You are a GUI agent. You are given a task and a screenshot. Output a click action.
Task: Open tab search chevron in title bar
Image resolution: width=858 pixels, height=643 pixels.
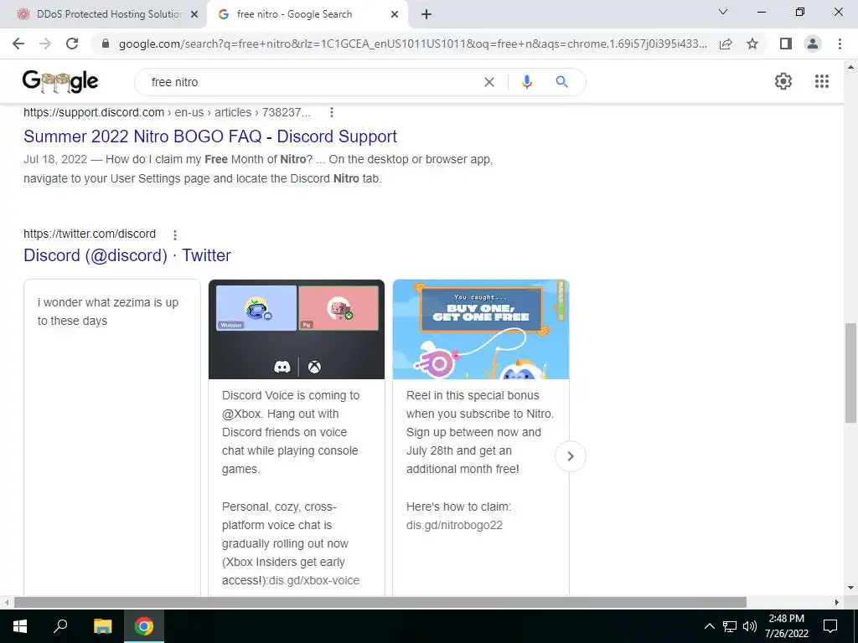[723, 12]
